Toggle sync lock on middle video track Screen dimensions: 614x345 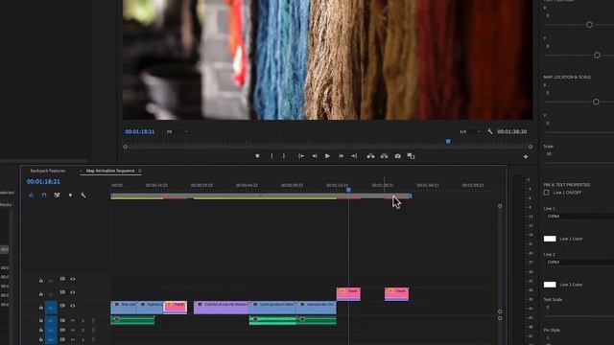(x=62, y=292)
